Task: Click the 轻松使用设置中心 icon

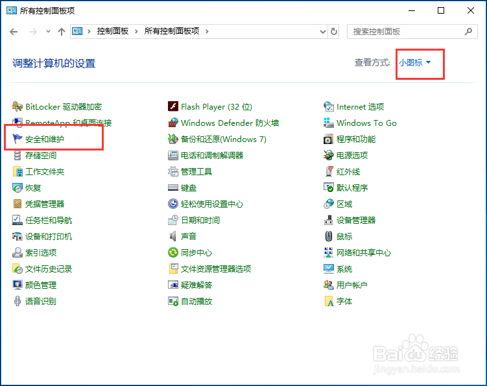Action: [x=173, y=204]
